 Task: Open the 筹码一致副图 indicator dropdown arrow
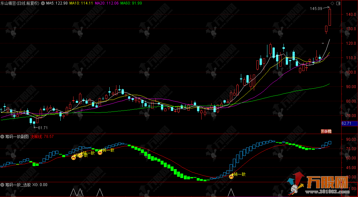(x=3, y=137)
